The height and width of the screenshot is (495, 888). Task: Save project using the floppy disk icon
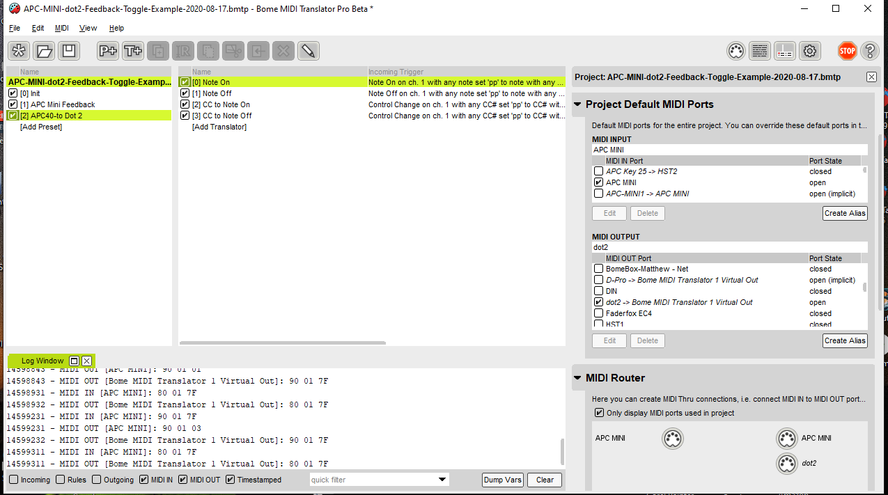coord(68,51)
